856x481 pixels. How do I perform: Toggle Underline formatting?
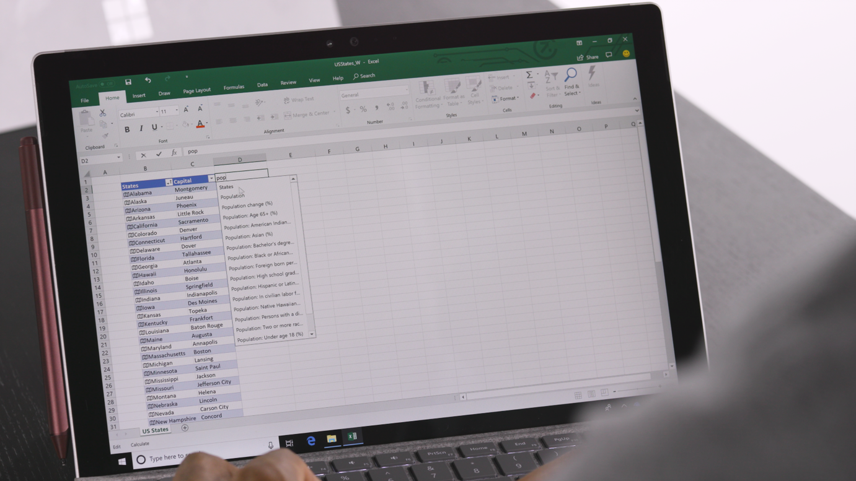coord(154,128)
